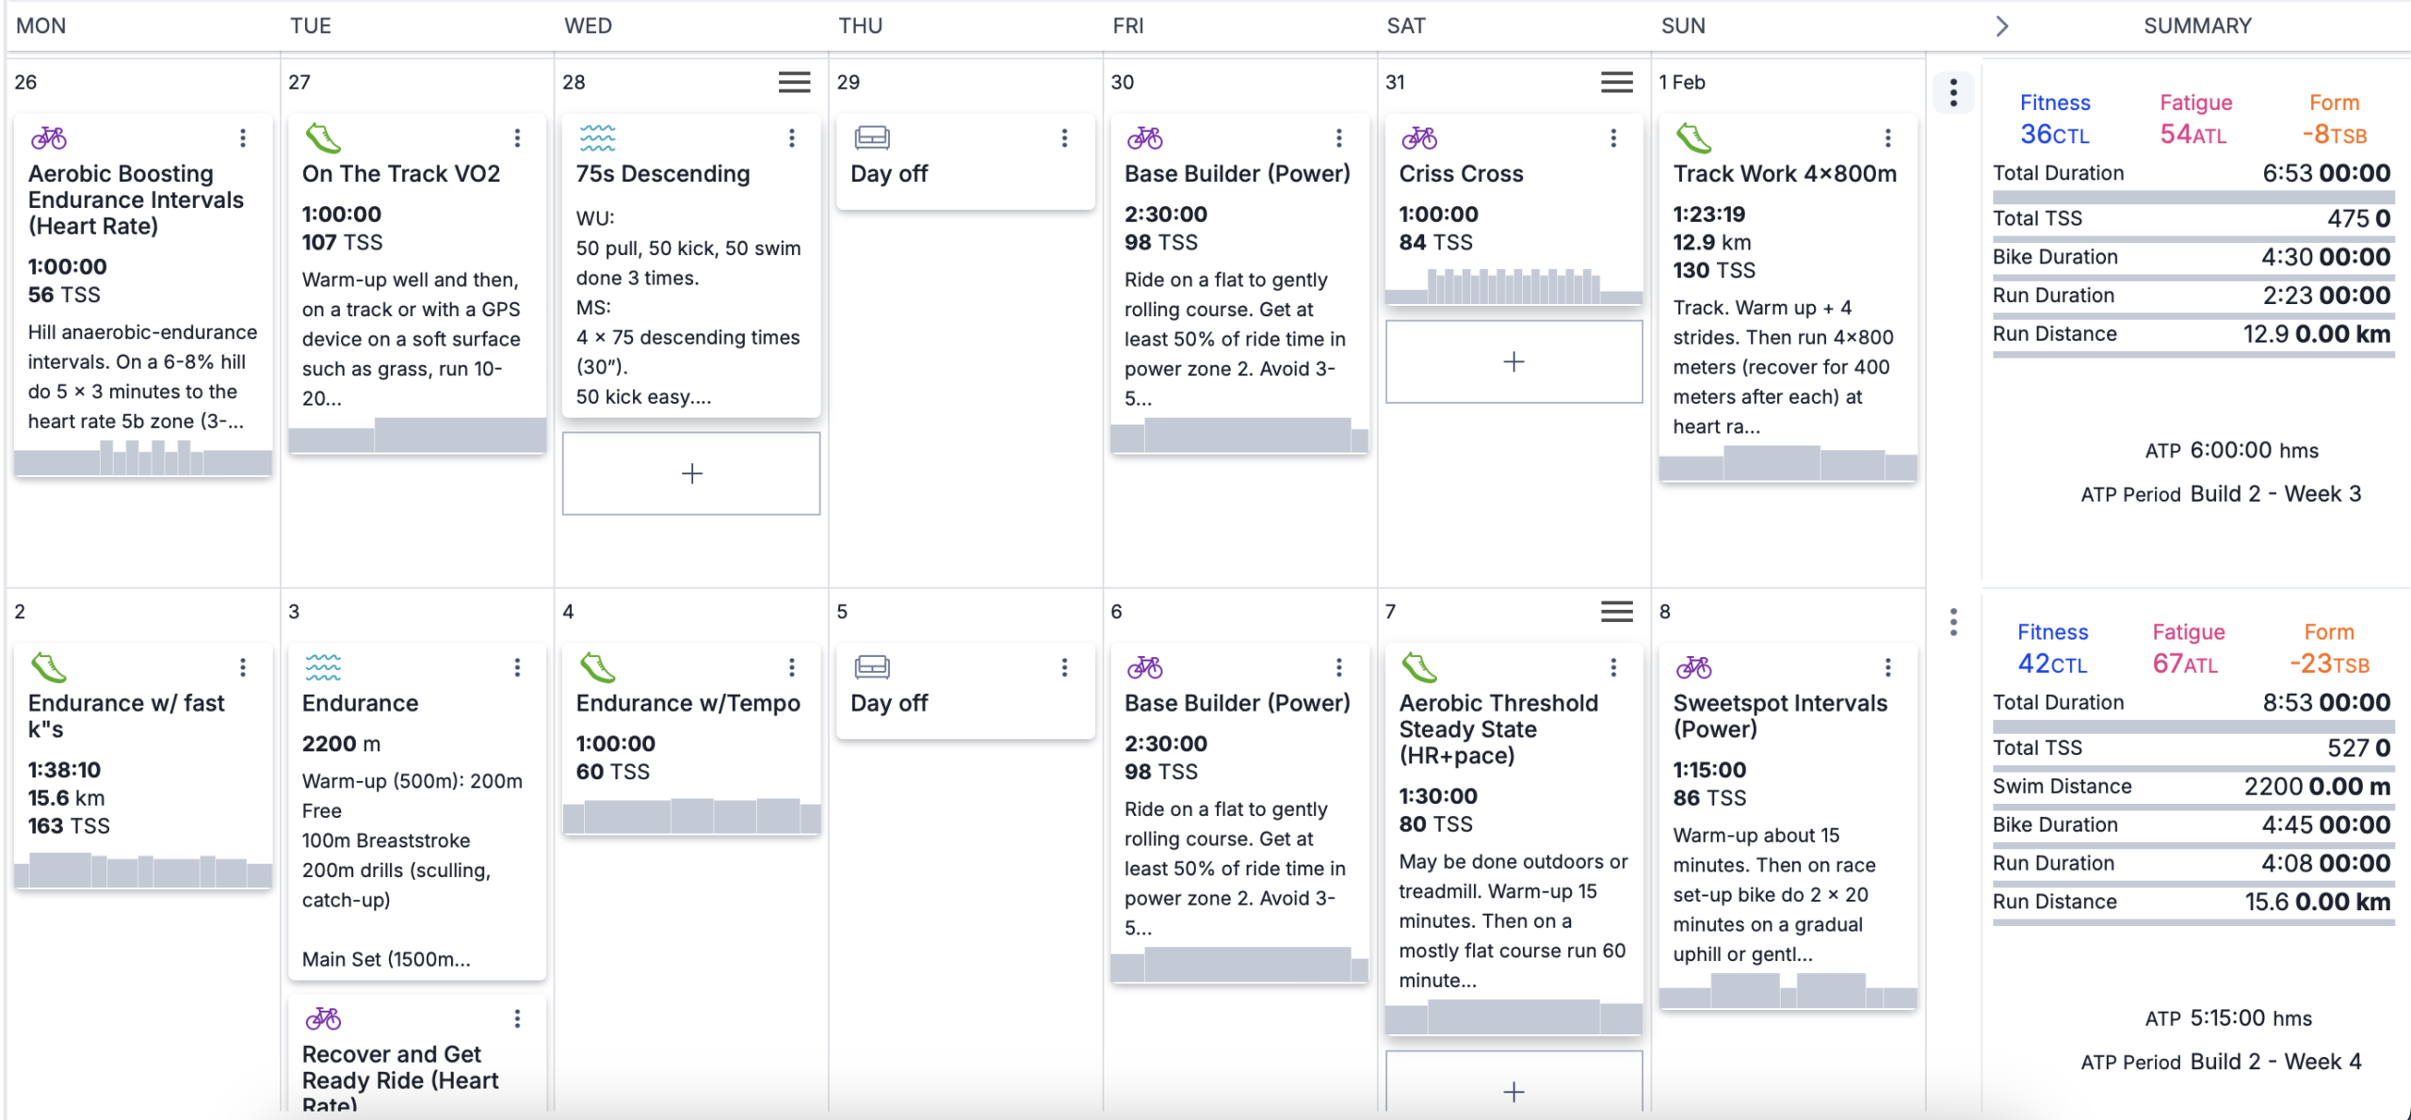
Task: Click bike icon on Aerobic Boosting workout
Action: (x=49, y=138)
